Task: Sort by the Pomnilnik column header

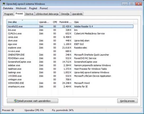Action: [x=66, y=22]
